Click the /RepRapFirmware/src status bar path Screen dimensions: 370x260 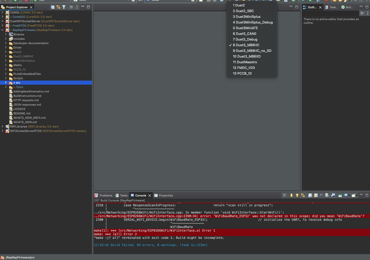point(20,257)
